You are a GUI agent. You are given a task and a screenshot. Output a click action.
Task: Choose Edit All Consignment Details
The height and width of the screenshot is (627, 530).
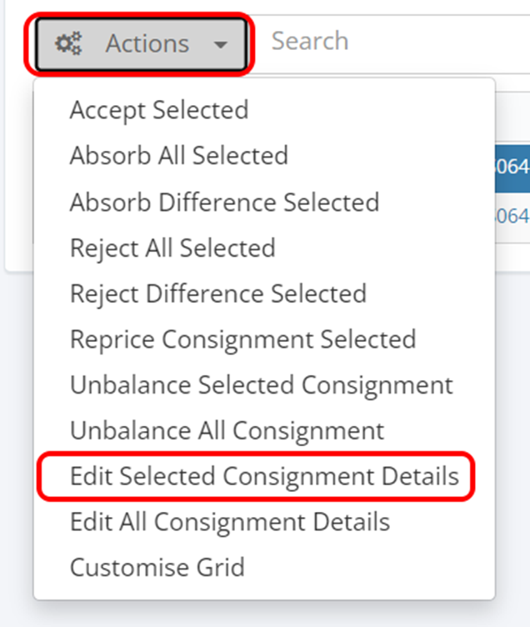click(229, 522)
